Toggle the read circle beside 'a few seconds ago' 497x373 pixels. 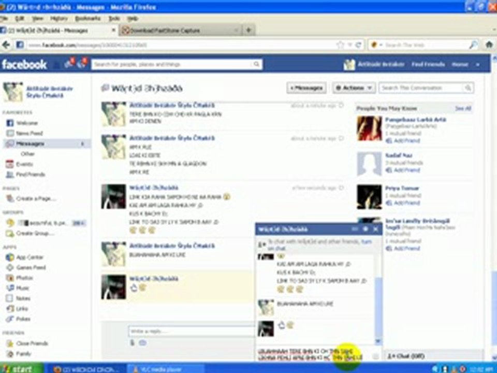341,188
